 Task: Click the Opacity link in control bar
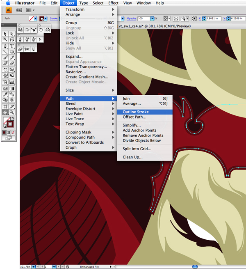pyautogui.click(x=132, y=18)
